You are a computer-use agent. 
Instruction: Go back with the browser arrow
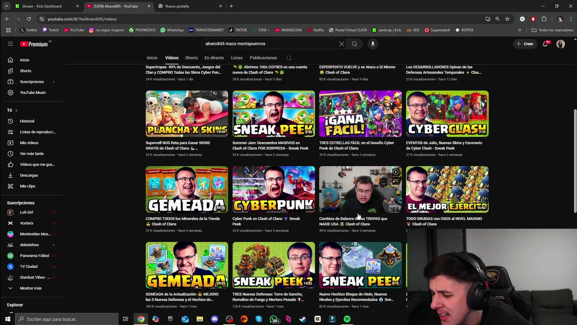[7, 19]
